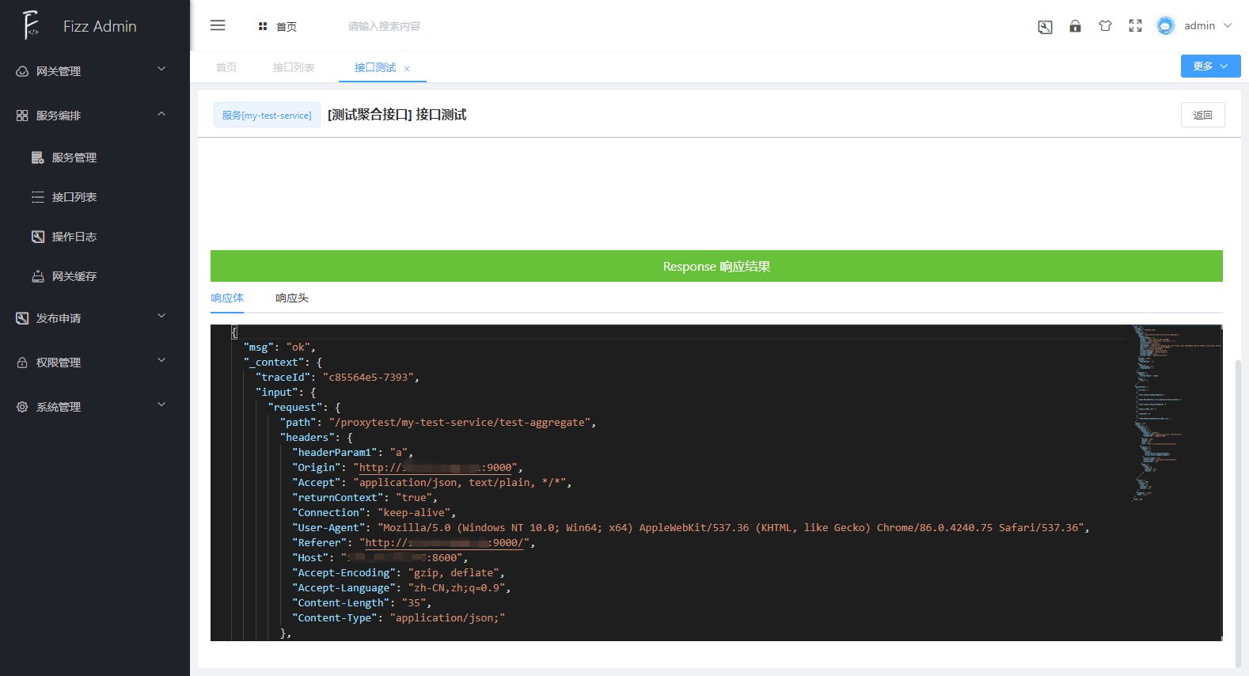Click the 首页 breadcrumb link
The width and height of the screenshot is (1249, 676).
pyautogui.click(x=287, y=27)
